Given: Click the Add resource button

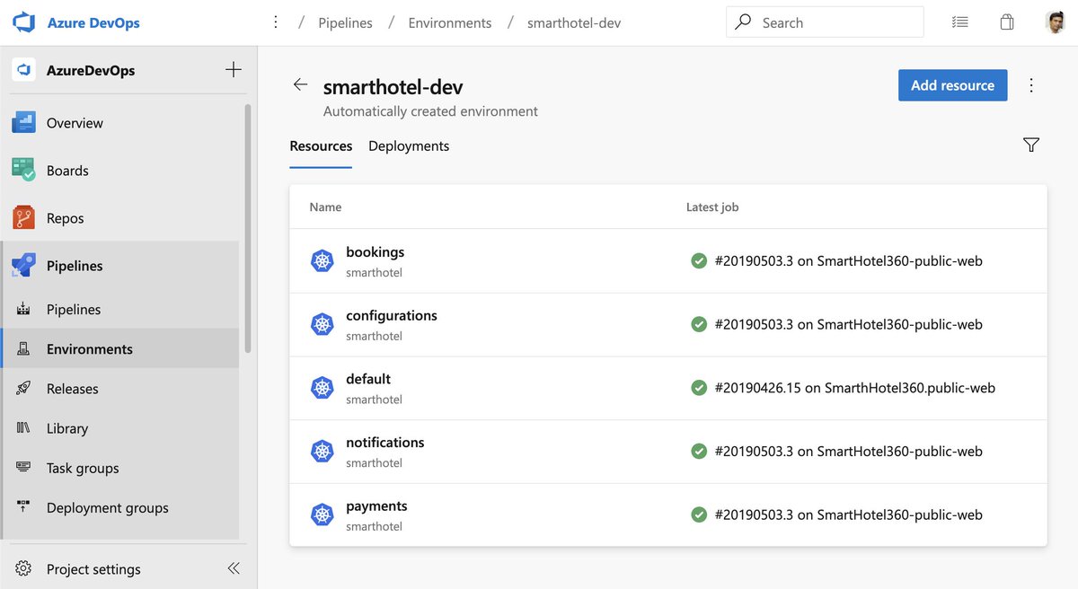Looking at the screenshot, I should tap(952, 84).
